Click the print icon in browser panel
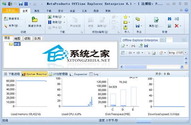This screenshot has height=125, width=191. [x=133, y=46]
